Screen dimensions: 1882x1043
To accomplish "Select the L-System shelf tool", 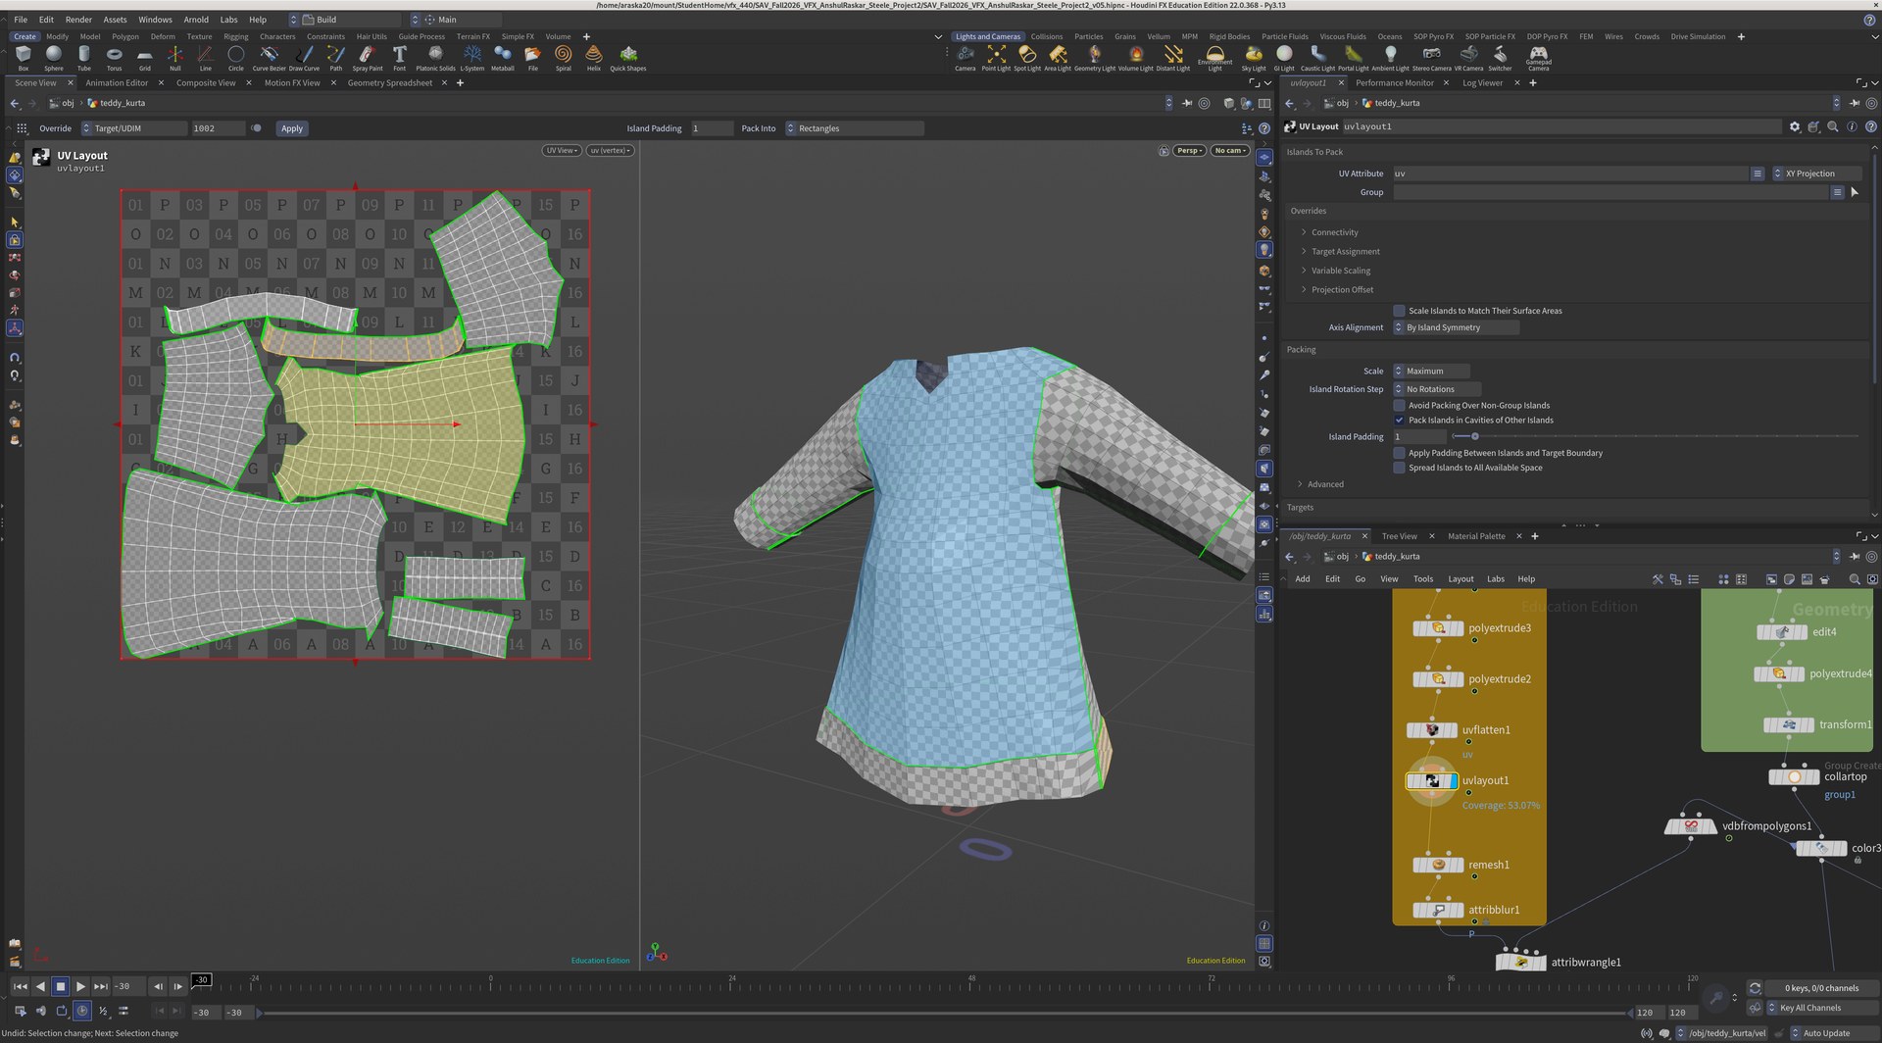I will [x=472, y=58].
